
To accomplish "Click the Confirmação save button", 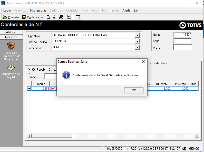I will tap(33, 17).
